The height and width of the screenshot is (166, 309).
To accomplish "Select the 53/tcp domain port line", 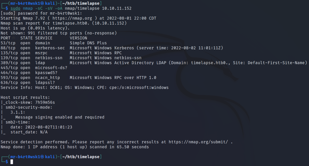I will [54, 43].
